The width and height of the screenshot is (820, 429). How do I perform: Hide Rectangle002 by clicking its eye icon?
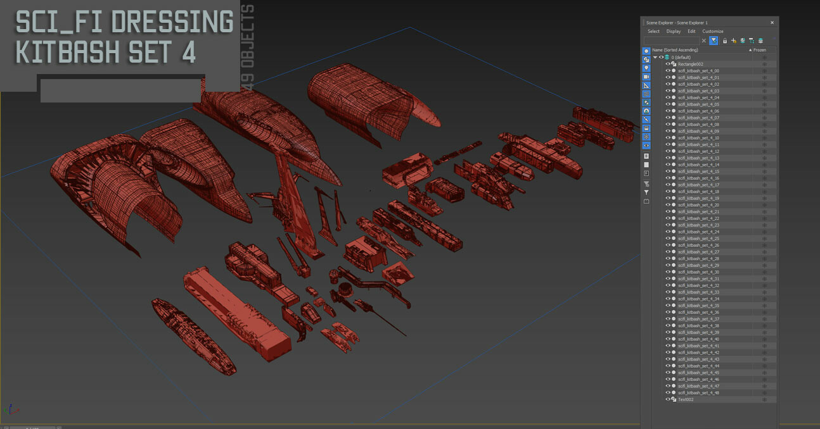click(668, 64)
